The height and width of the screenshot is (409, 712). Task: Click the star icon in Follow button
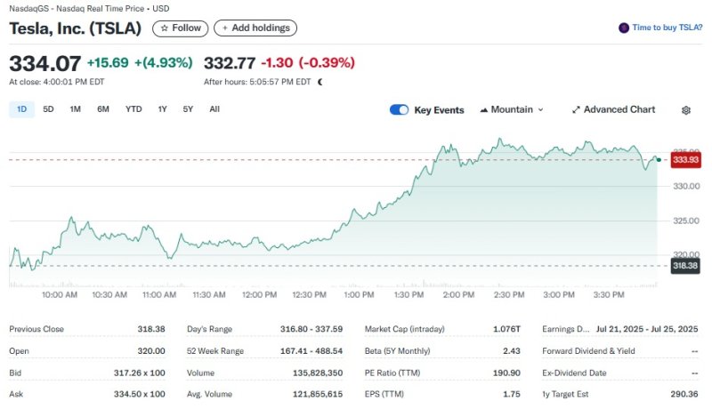tap(164, 28)
